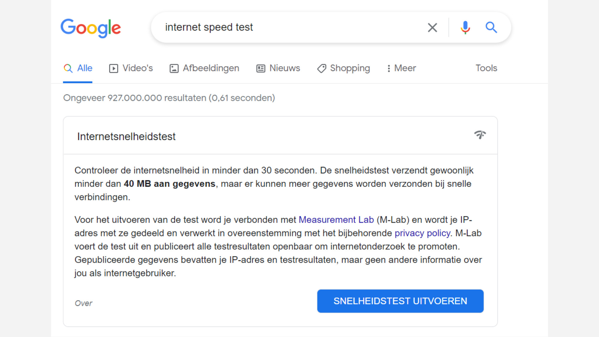Viewport: 599px width, 337px height.
Task: Open the Measurement Lab link
Action: (x=336, y=220)
